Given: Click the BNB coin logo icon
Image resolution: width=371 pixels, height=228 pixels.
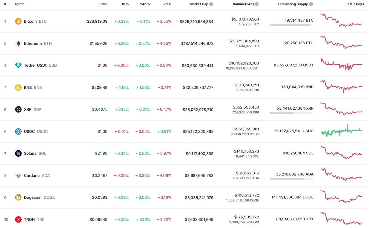Looking at the screenshot, I should (x=18, y=87).
